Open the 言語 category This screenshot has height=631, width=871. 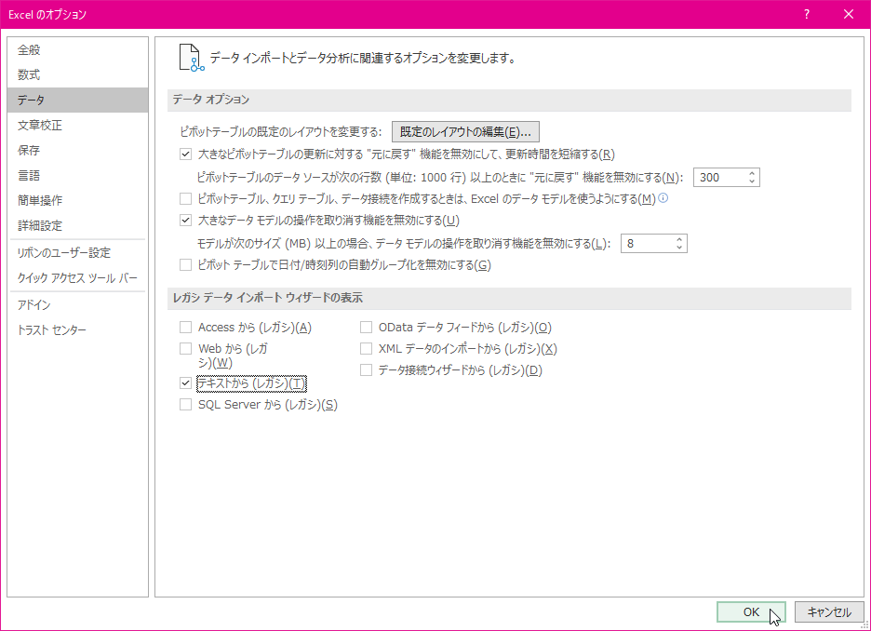click(x=78, y=176)
